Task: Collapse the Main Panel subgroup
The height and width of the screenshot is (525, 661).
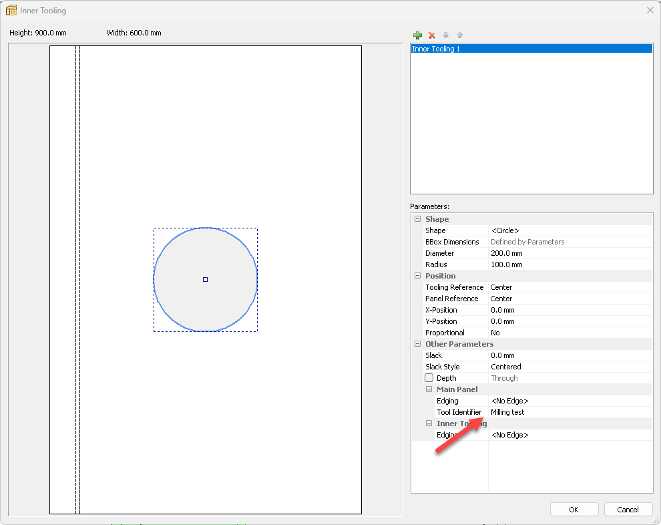Action: [429, 389]
